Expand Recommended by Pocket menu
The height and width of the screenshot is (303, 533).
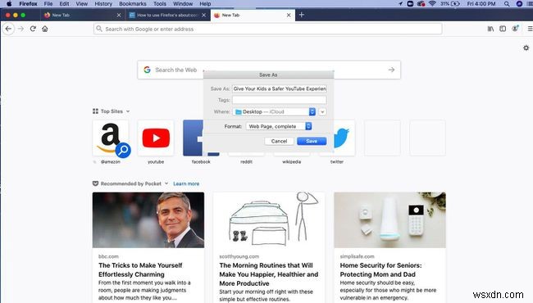coord(166,183)
